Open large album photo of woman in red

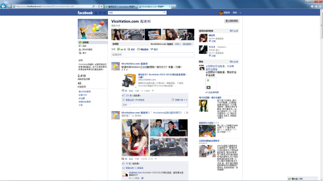point(135,138)
